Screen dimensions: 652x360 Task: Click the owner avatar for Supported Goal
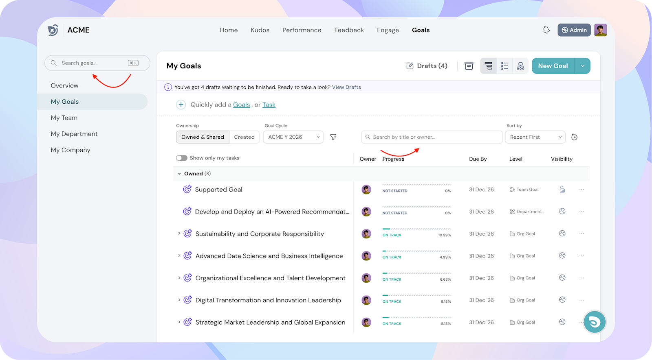click(x=366, y=190)
